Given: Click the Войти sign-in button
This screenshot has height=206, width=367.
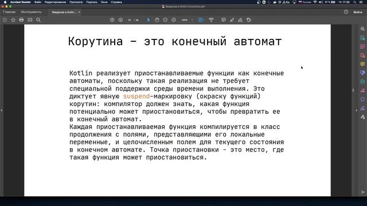Looking at the screenshot, I should tap(358, 12).
